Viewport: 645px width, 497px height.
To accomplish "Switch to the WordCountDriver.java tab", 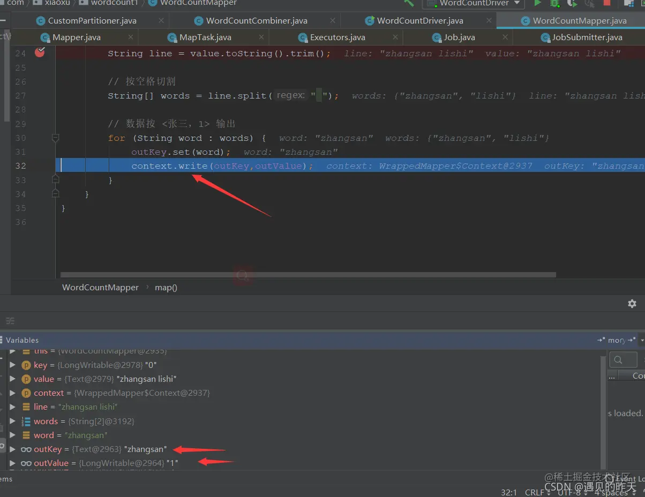I will coord(418,21).
